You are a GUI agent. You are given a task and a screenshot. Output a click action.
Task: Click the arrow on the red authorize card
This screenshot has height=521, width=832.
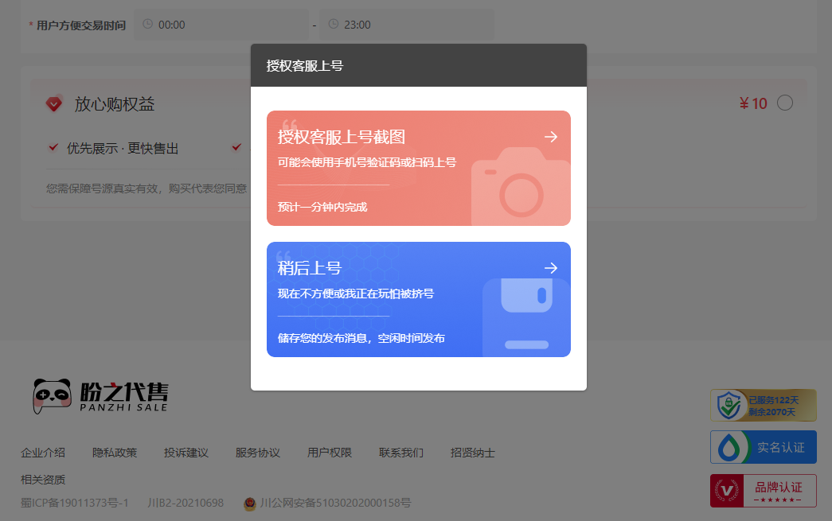coord(551,137)
